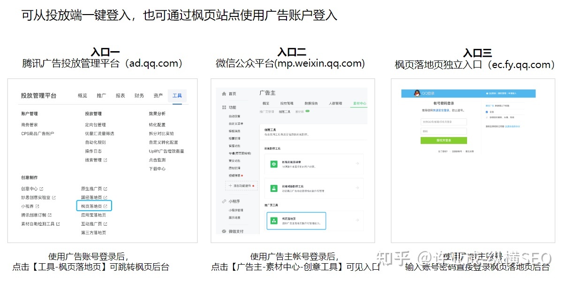This screenshot has width=566, height=282.
Task: Open the QQ登录服务协议 link
Action: (x=512, y=126)
